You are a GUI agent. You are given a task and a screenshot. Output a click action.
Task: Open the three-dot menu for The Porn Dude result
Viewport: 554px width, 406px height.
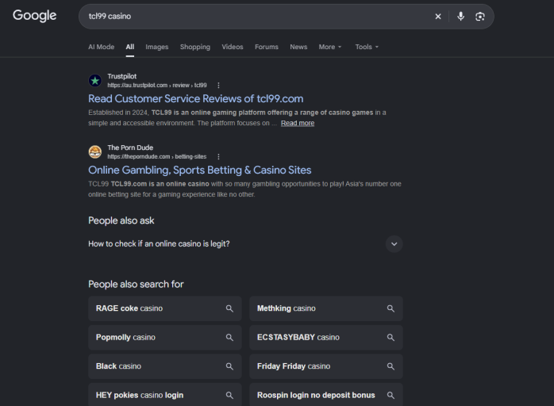pyautogui.click(x=218, y=157)
